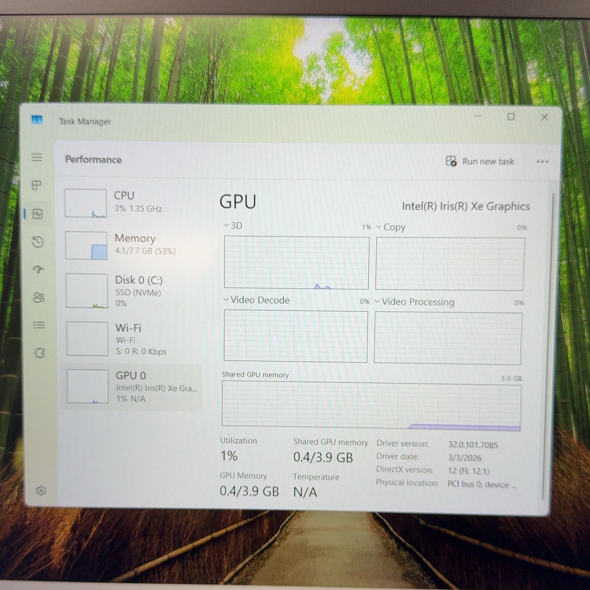The height and width of the screenshot is (590, 590).
Task: Maximize the Task Manager window
Action: [510, 117]
